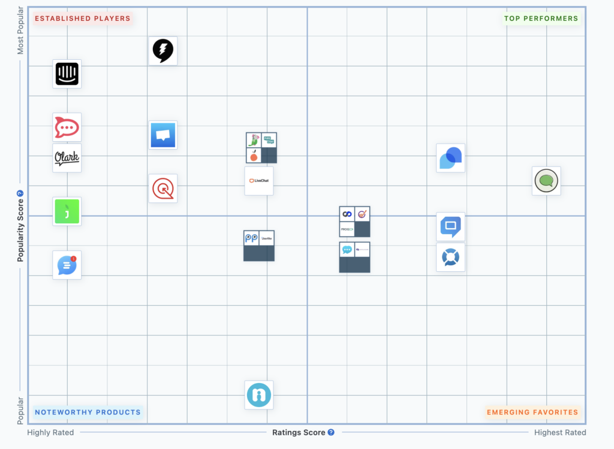
Task: Click the Popularity Score axis title
Action: (x=20, y=230)
